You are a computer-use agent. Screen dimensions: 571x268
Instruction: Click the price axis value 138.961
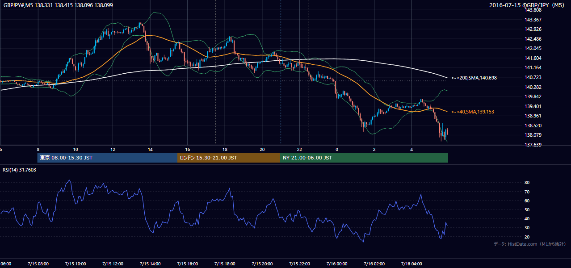pyautogui.click(x=533, y=116)
